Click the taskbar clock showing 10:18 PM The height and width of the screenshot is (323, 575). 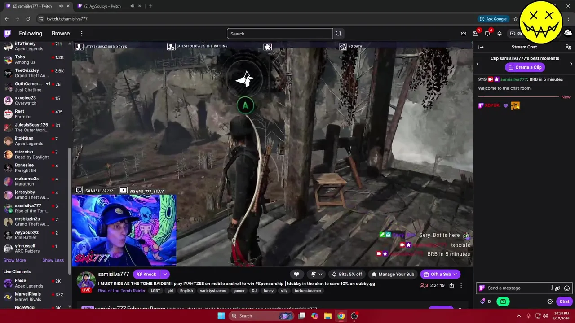(562, 313)
